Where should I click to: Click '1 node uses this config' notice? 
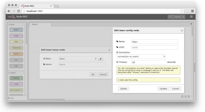pos(148,80)
